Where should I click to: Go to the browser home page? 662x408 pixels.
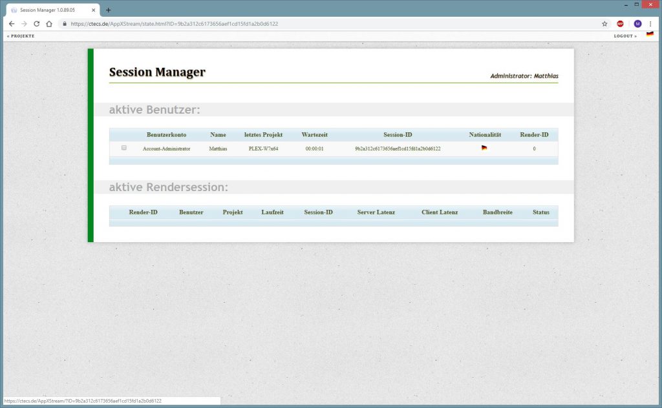point(49,23)
